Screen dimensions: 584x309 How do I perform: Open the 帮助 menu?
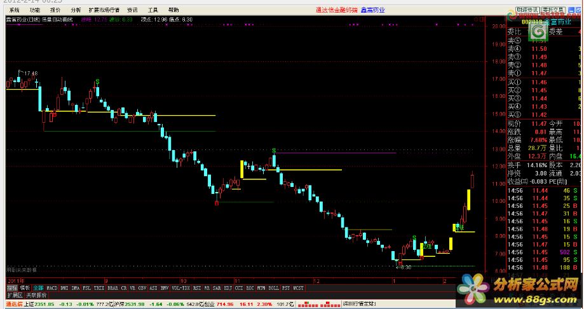coord(173,10)
